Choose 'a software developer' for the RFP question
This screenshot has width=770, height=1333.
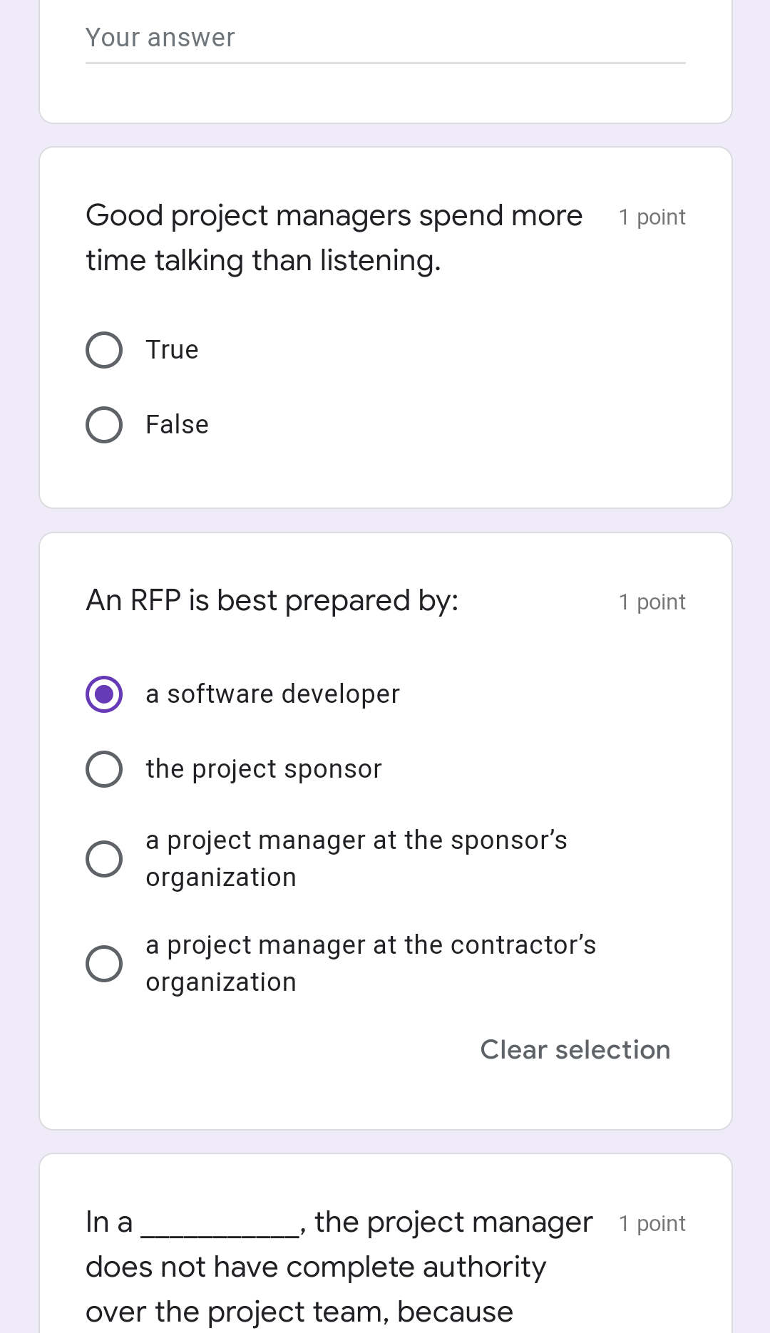104,694
